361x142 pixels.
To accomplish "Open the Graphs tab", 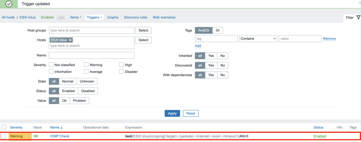I will tap(113, 17).
